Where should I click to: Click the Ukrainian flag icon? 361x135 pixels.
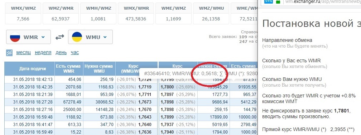(77, 37)
